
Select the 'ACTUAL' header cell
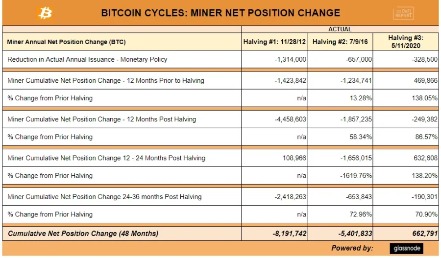click(340, 29)
